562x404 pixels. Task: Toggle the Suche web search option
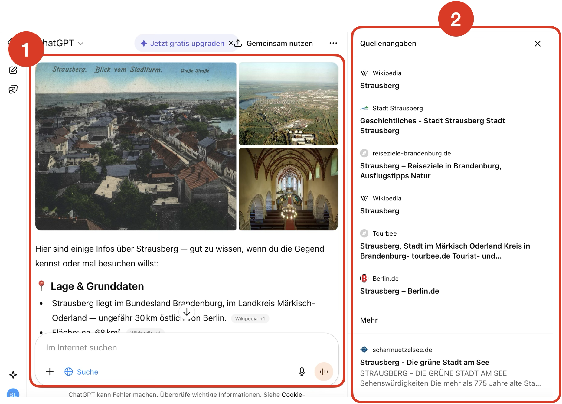[x=82, y=372]
